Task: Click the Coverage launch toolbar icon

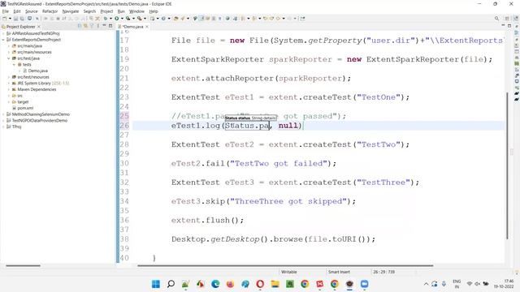Action: pos(128,19)
